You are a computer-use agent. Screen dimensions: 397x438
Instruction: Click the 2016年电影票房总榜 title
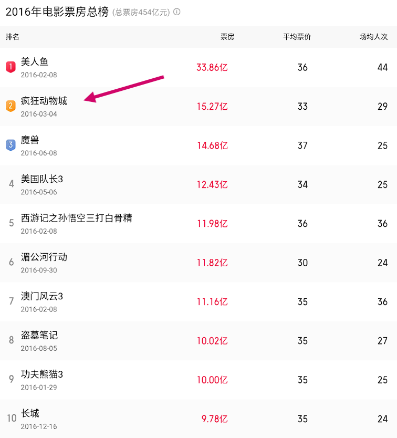(x=57, y=12)
